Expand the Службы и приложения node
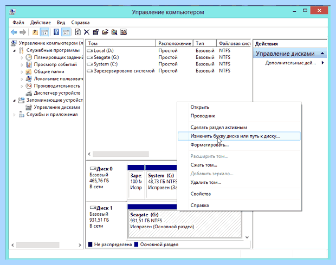This screenshot has height=265, width=336. click(x=14, y=115)
